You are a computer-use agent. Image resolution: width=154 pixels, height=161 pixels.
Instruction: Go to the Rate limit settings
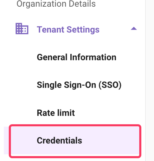pos(56,113)
